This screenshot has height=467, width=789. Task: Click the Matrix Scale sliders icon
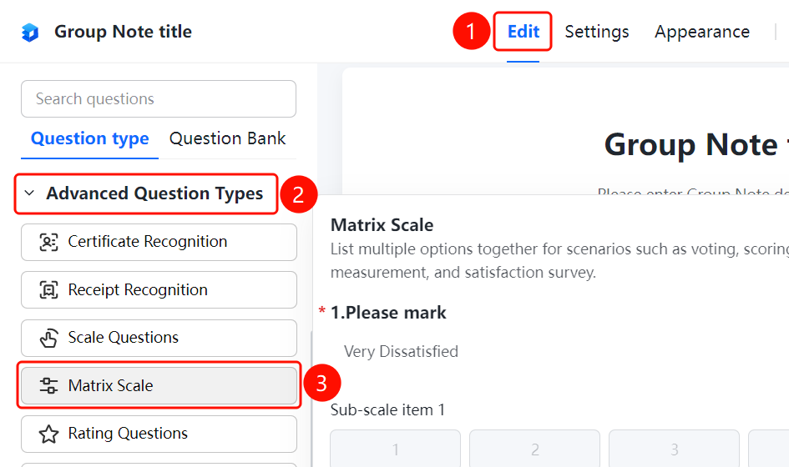pos(48,385)
